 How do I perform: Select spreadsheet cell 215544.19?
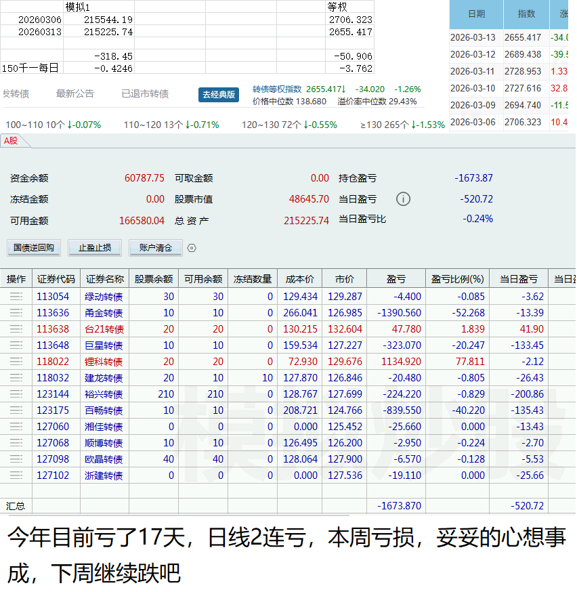pos(99,19)
